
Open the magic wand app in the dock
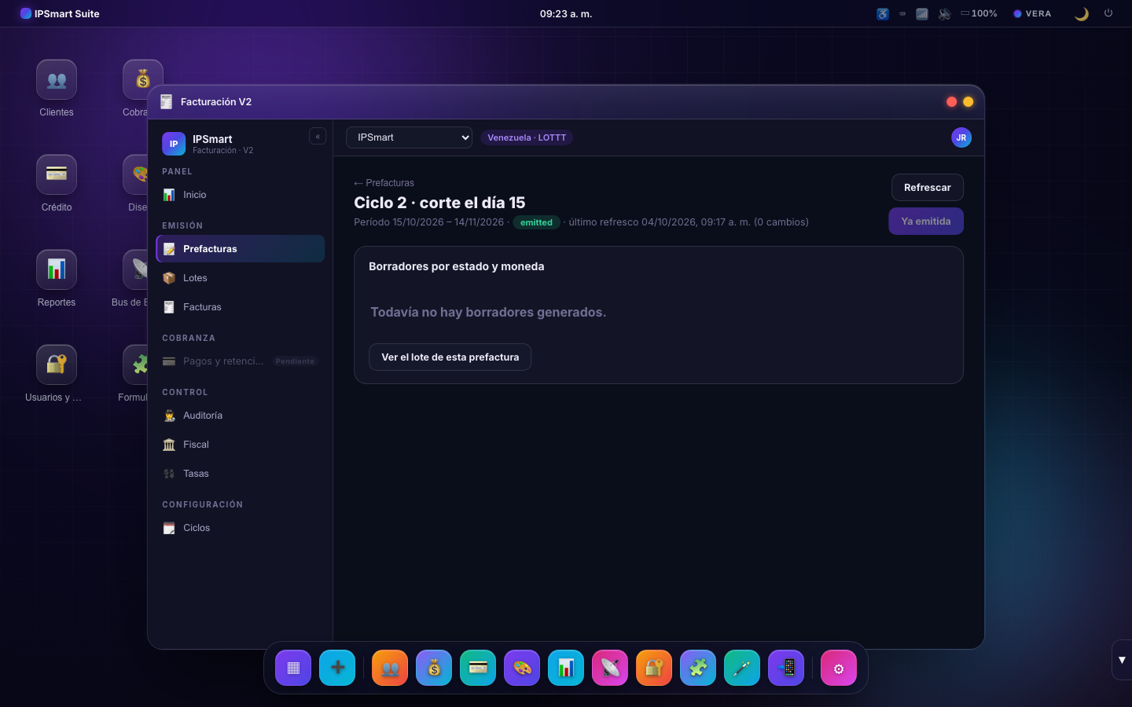(742, 668)
